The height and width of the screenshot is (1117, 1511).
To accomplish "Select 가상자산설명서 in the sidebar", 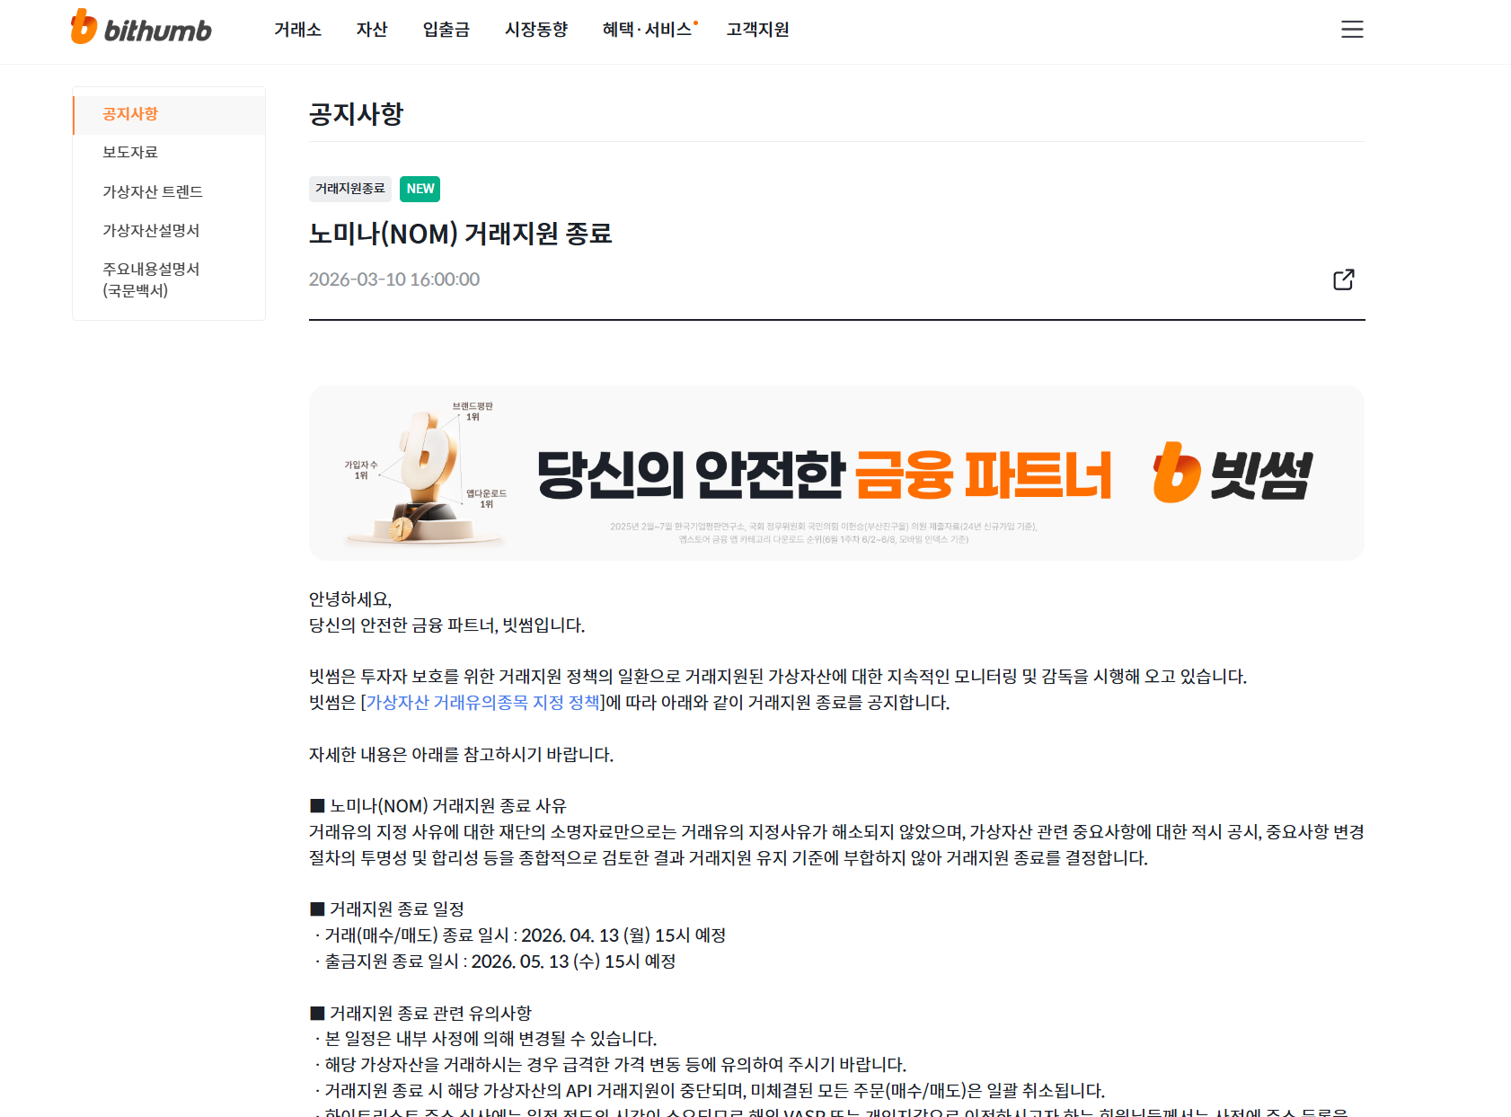I will 169,230.
